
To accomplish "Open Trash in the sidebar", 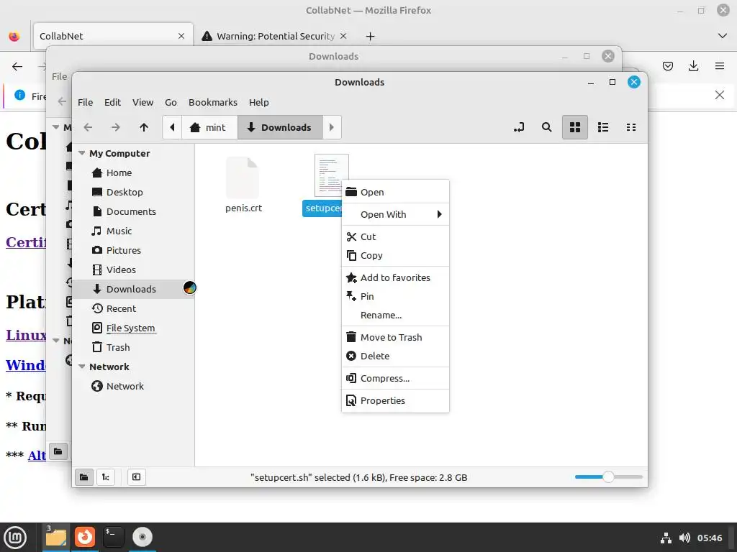I will (x=134, y=347).
